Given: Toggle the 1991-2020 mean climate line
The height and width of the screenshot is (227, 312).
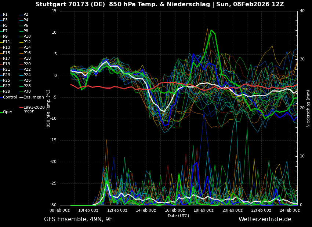Looking at the screenshot, I should coord(21,108).
